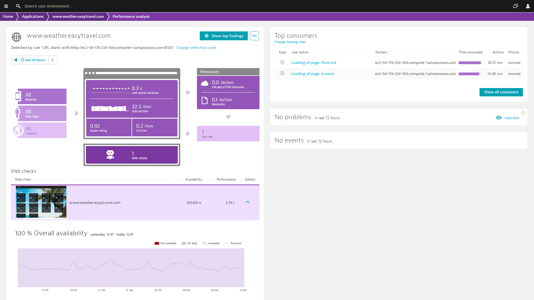Open Change detection rules link
The height and width of the screenshot is (300, 534).
(x=196, y=47)
